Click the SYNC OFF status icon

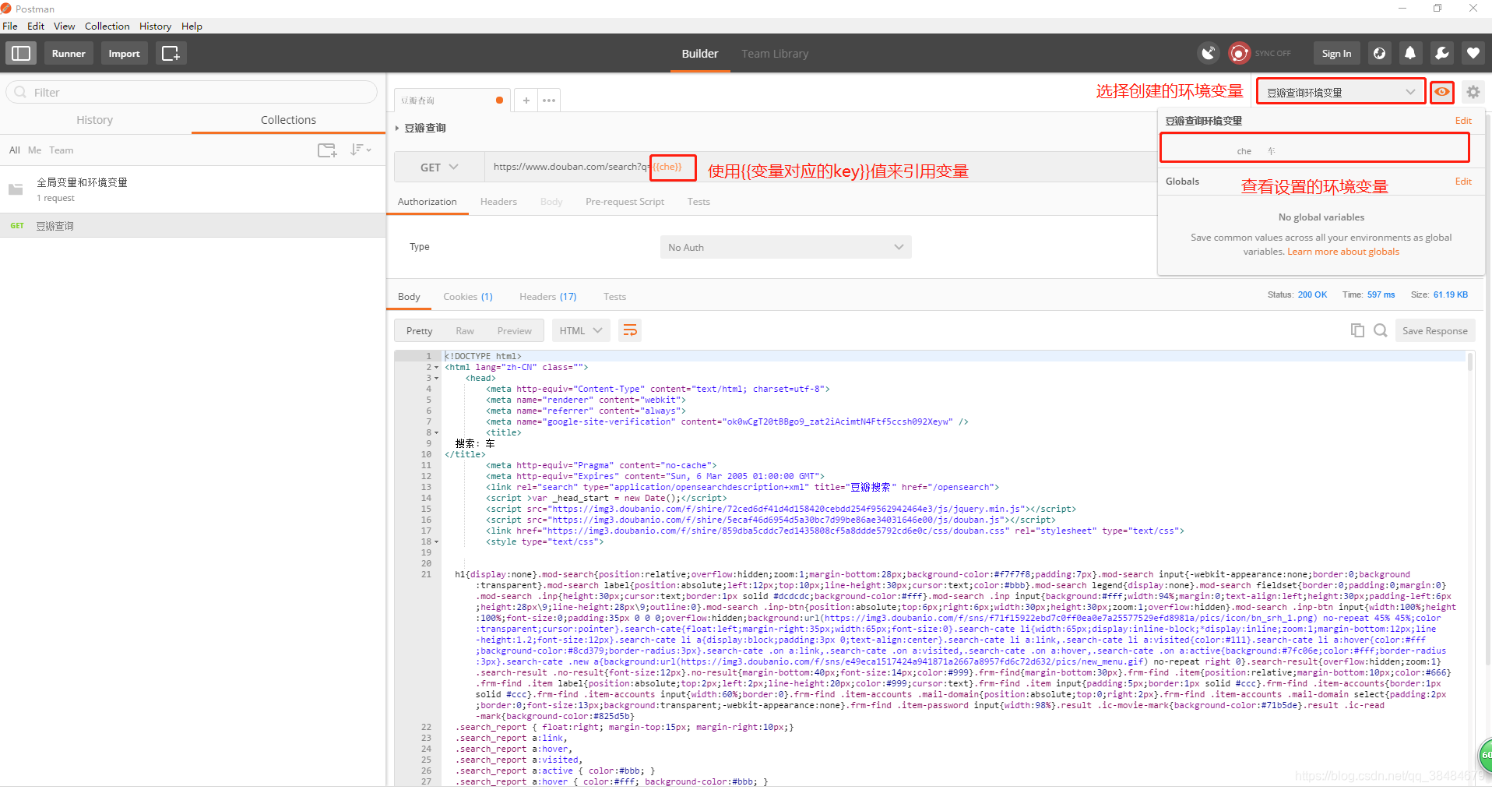click(1239, 53)
